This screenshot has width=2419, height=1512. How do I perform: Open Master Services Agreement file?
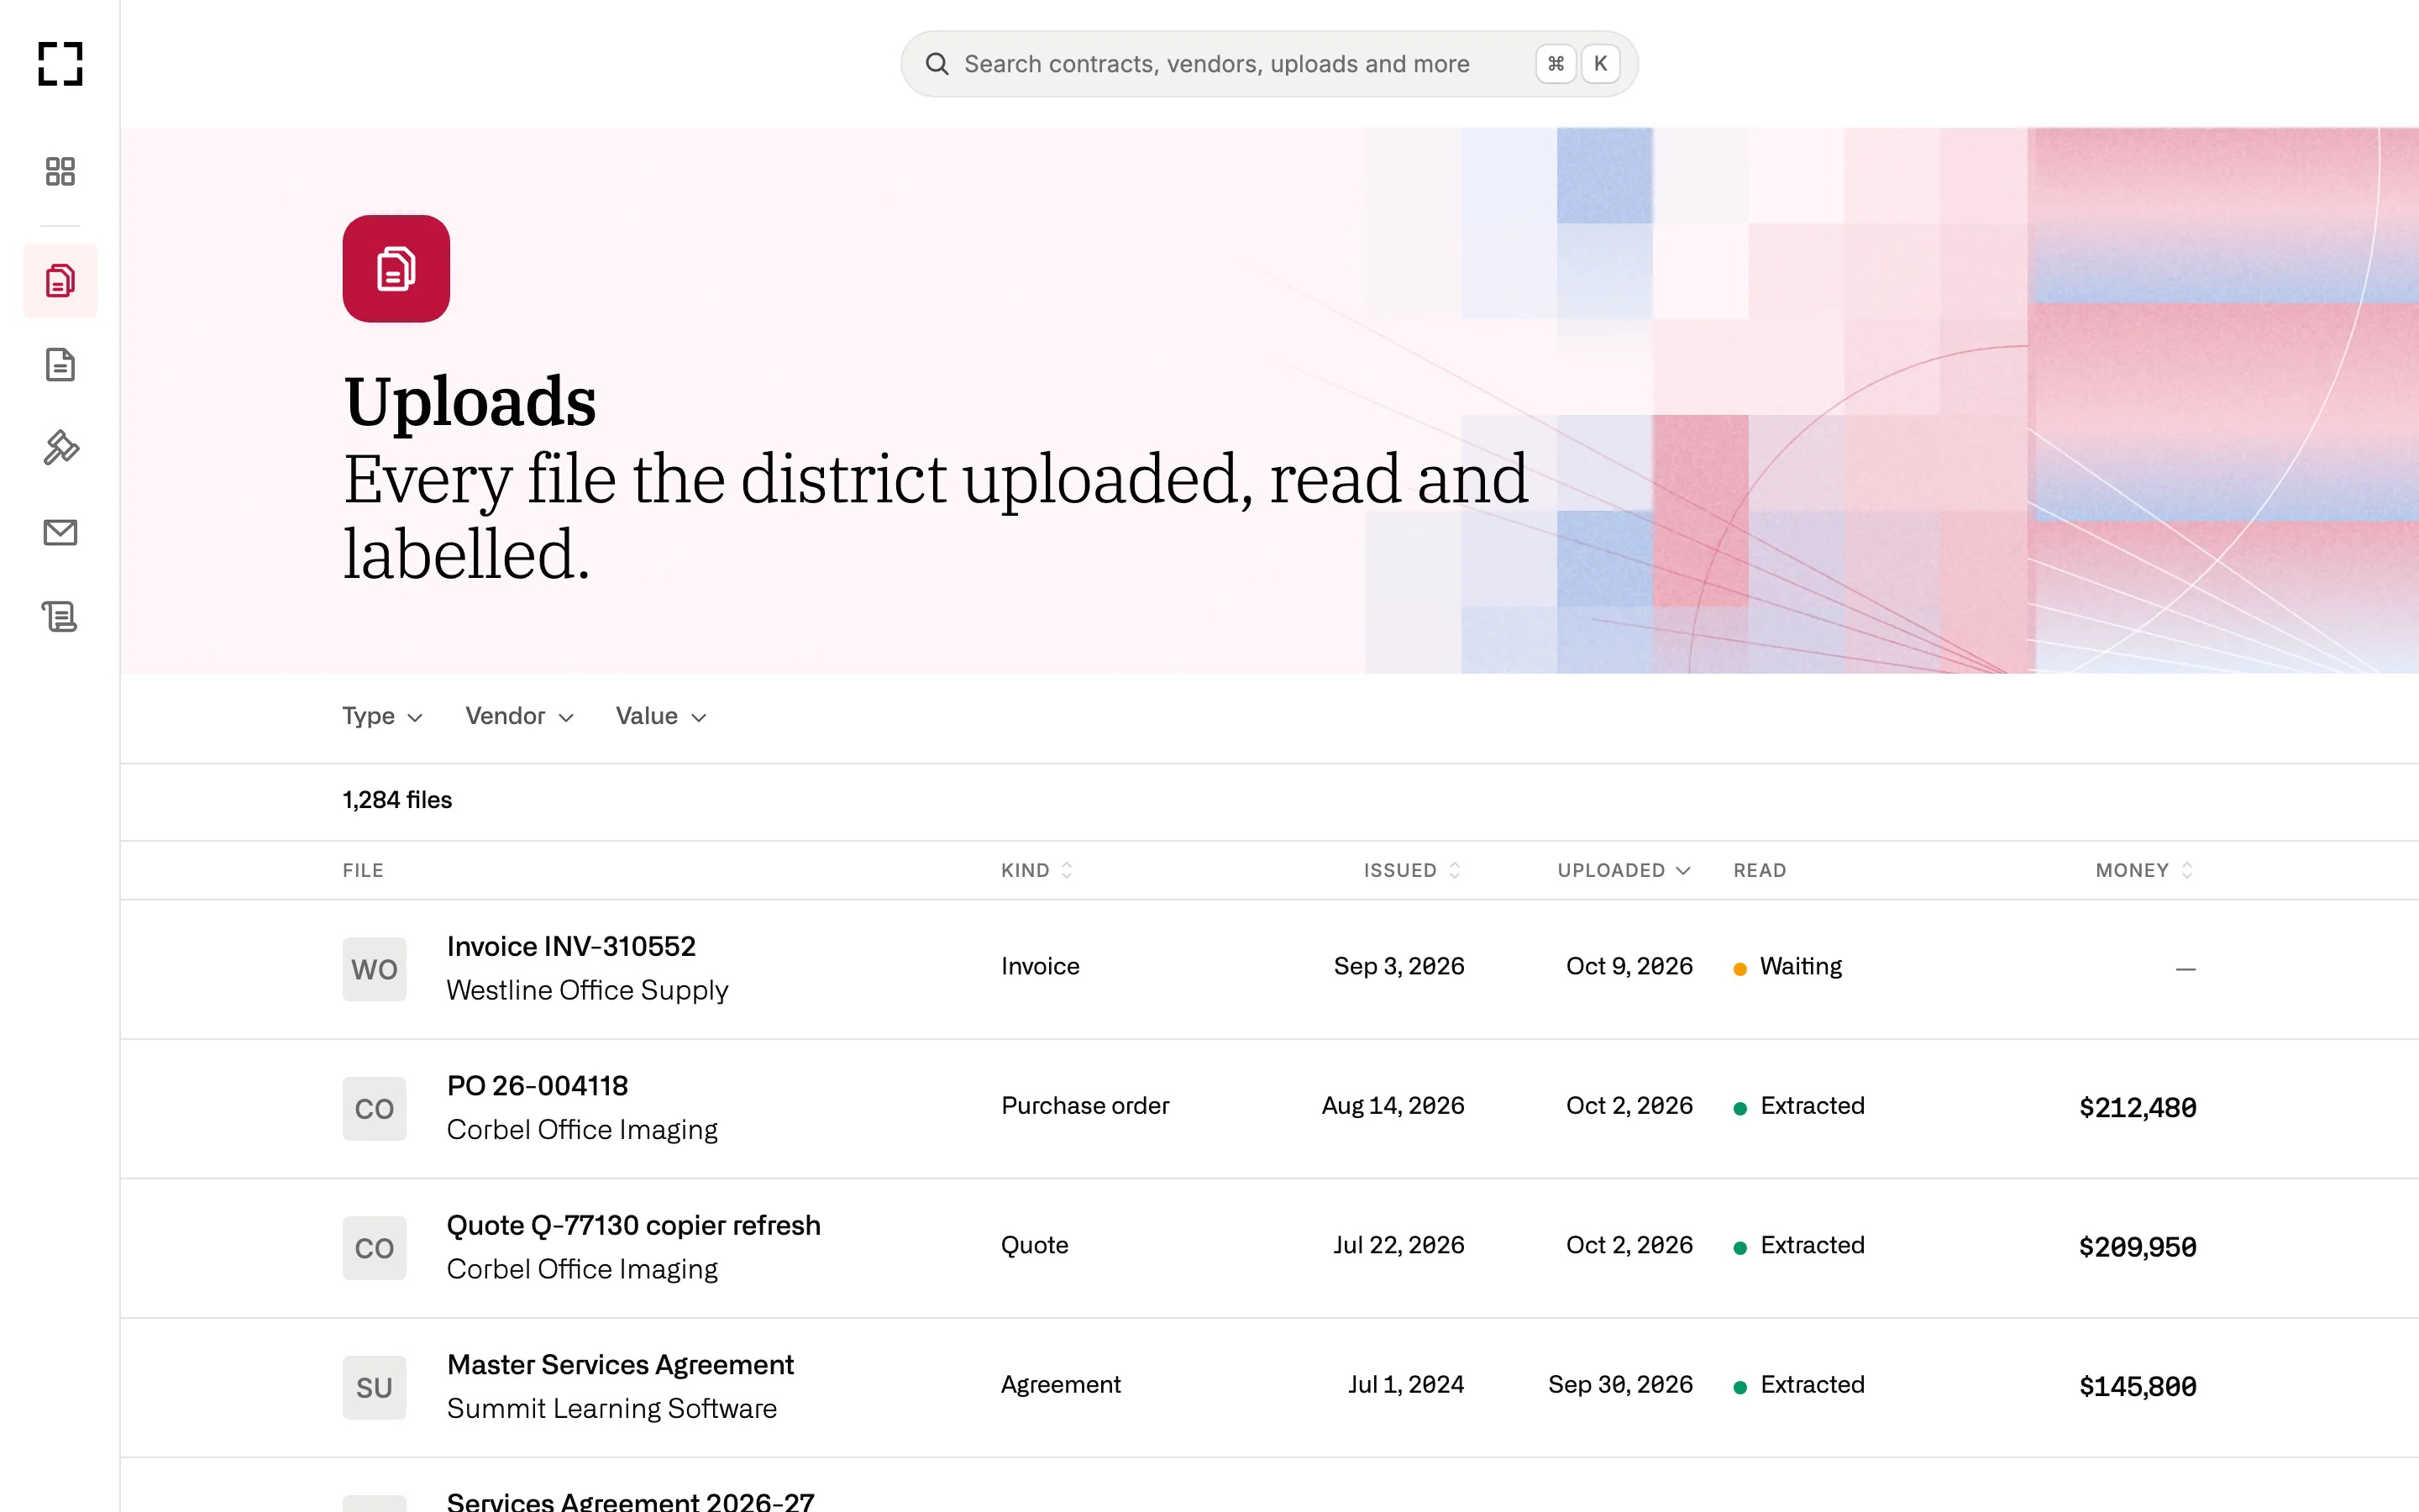click(x=621, y=1365)
